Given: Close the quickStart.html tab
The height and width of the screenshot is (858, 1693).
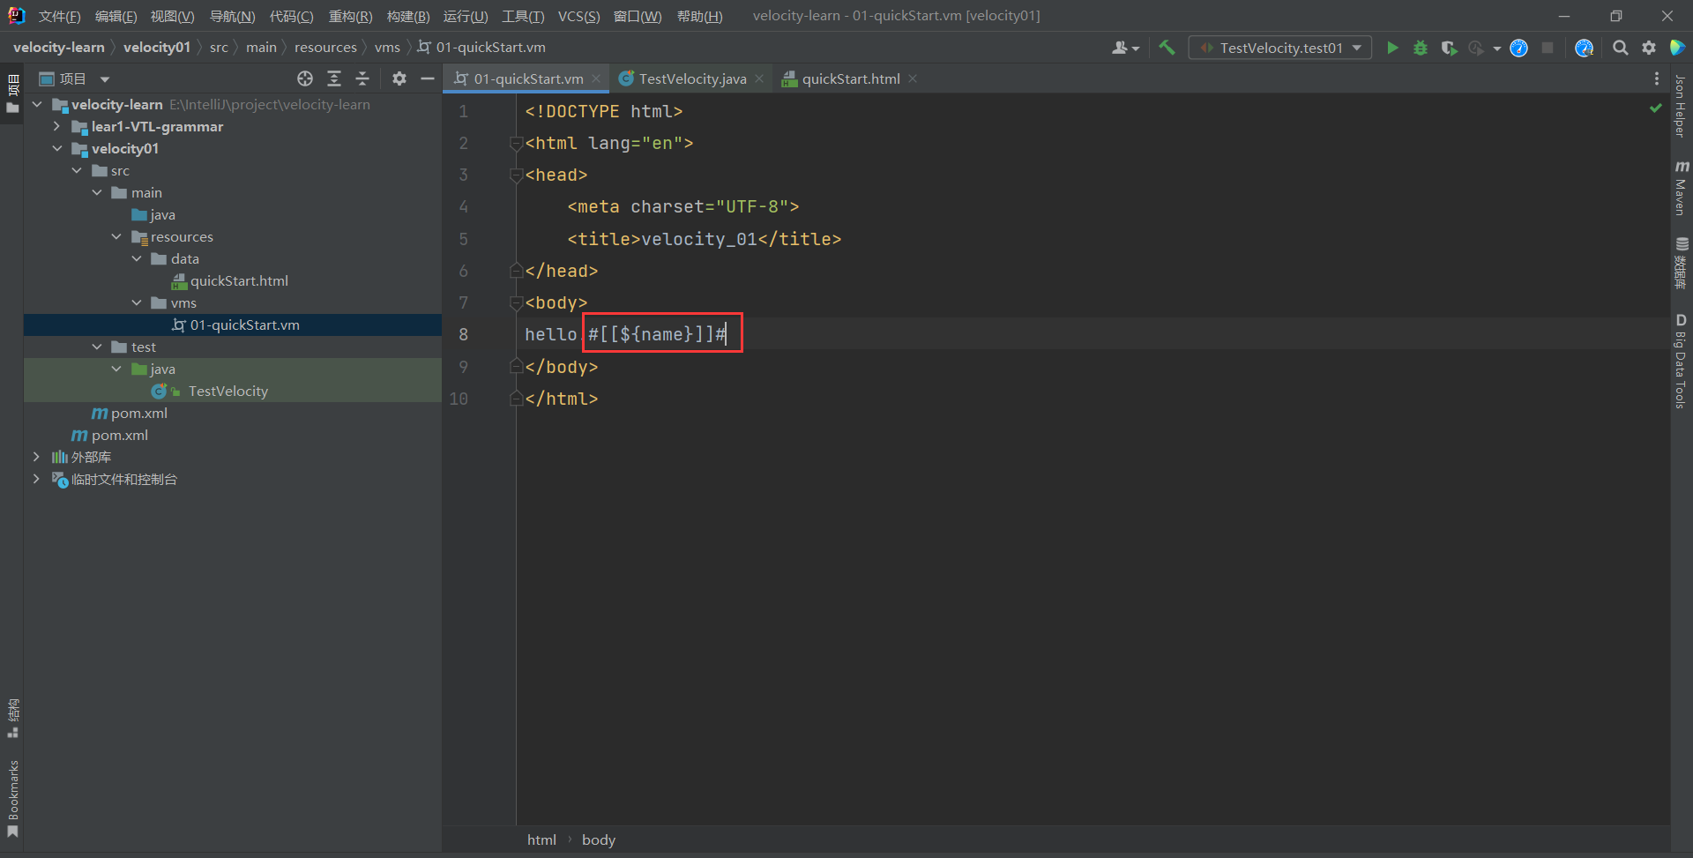Looking at the screenshot, I should point(913,78).
